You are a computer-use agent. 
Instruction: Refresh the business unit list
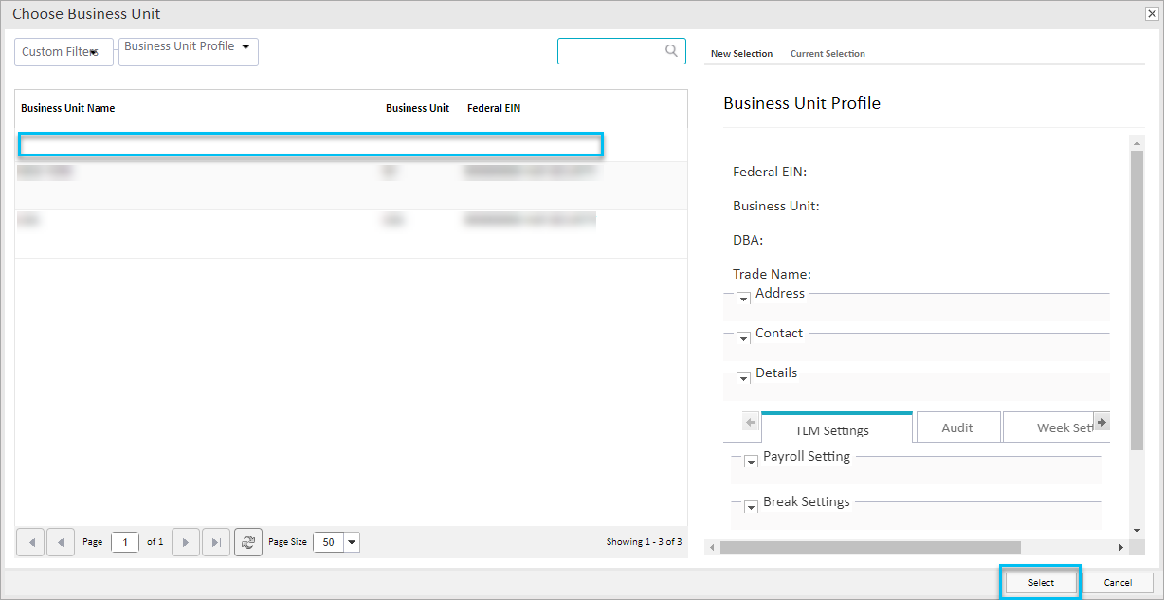248,542
